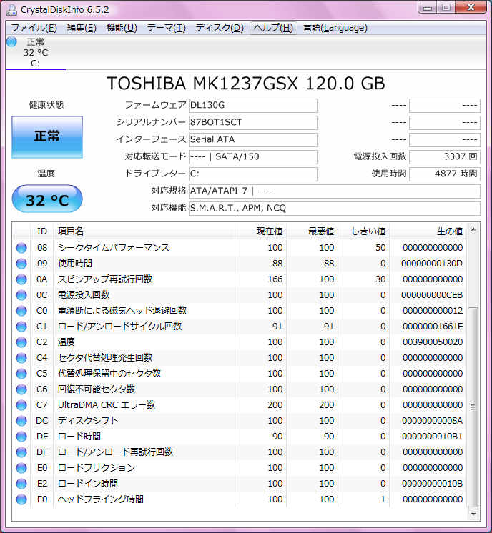Screen dimensions: 492x533
Task: Select raw value 0000000010B1
Action: (x=432, y=436)
